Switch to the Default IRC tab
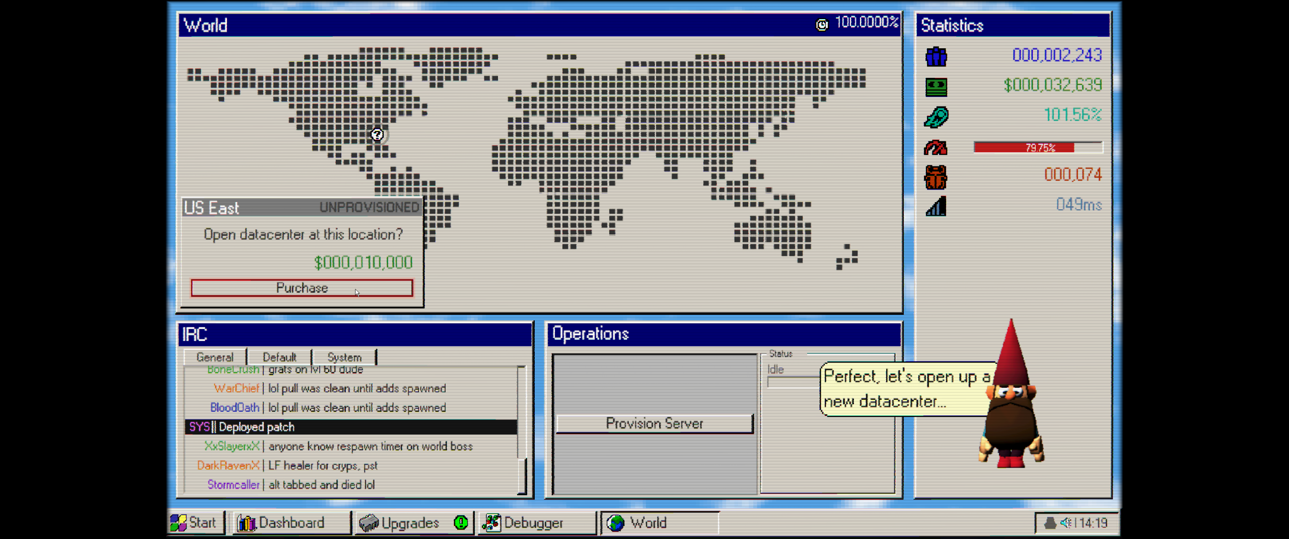This screenshot has width=1289, height=539. click(279, 357)
